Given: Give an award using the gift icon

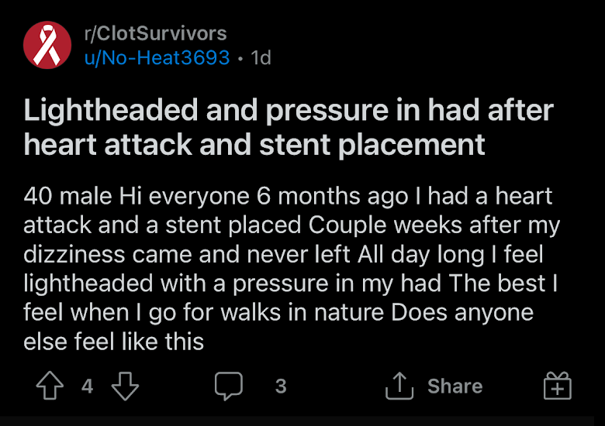Looking at the screenshot, I should point(558,386).
